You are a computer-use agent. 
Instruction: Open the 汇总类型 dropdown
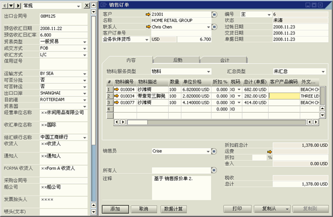pos(323,72)
